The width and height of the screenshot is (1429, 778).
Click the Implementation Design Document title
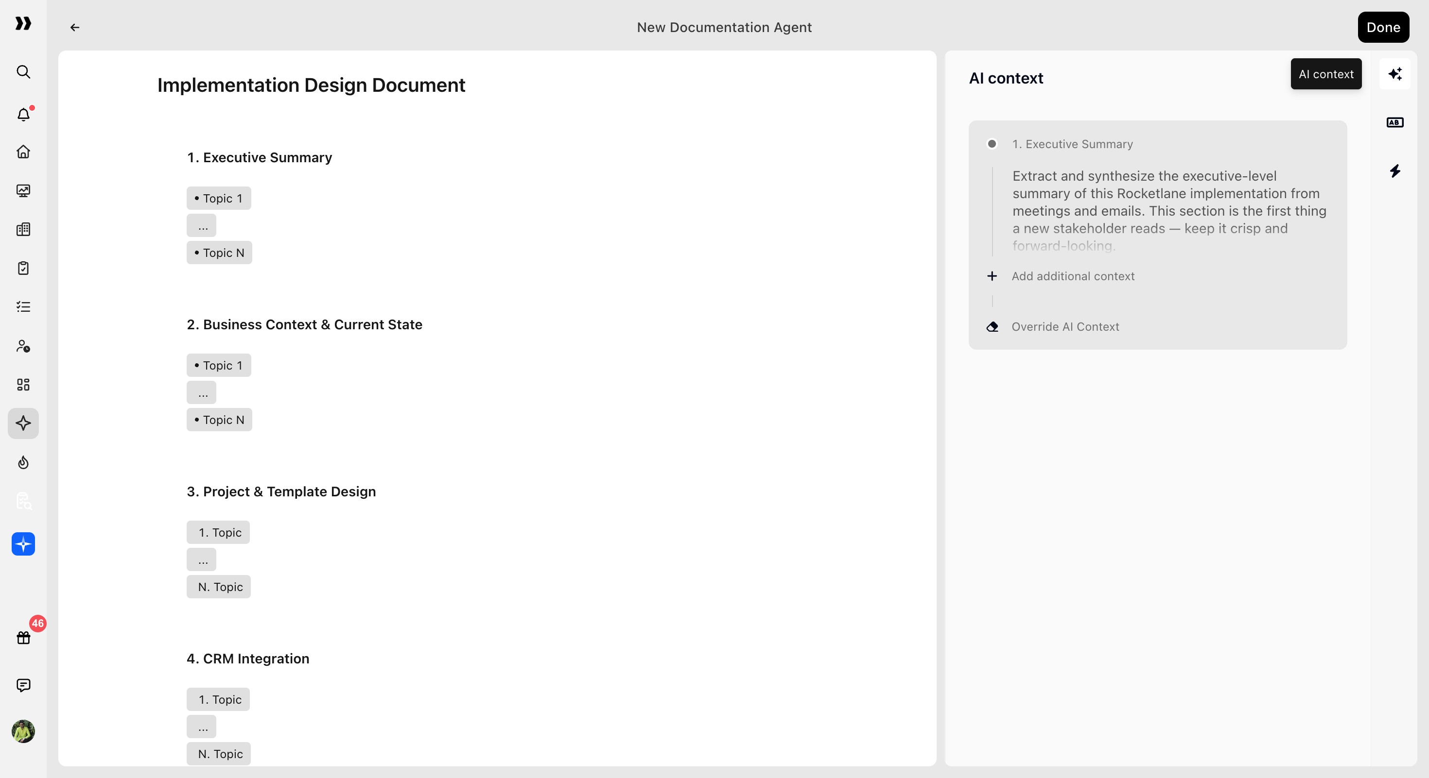click(x=311, y=85)
